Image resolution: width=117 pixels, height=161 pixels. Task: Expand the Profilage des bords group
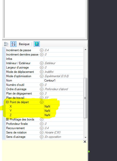[x=7, y=119]
